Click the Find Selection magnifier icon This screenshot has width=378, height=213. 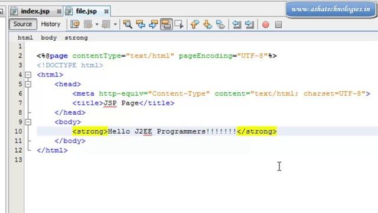click(x=128, y=24)
